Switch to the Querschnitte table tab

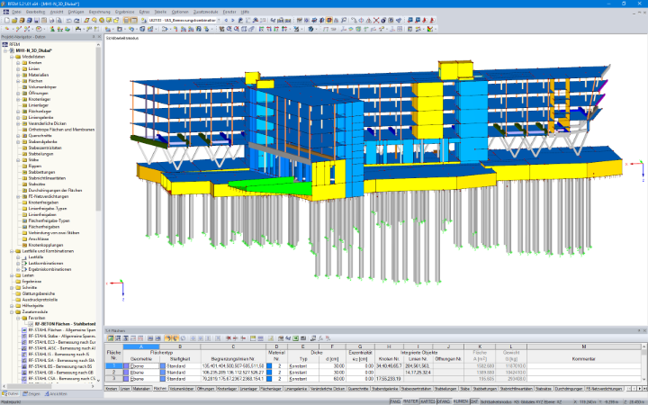click(x=359, y=389)
